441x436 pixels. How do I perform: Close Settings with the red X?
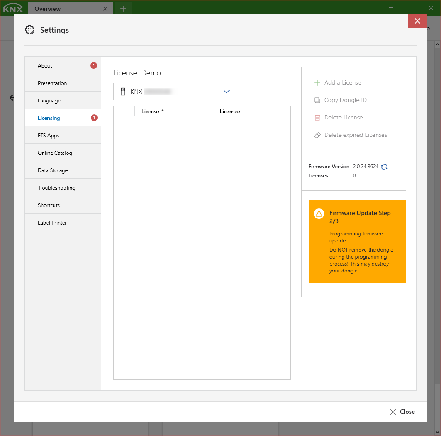417,21
